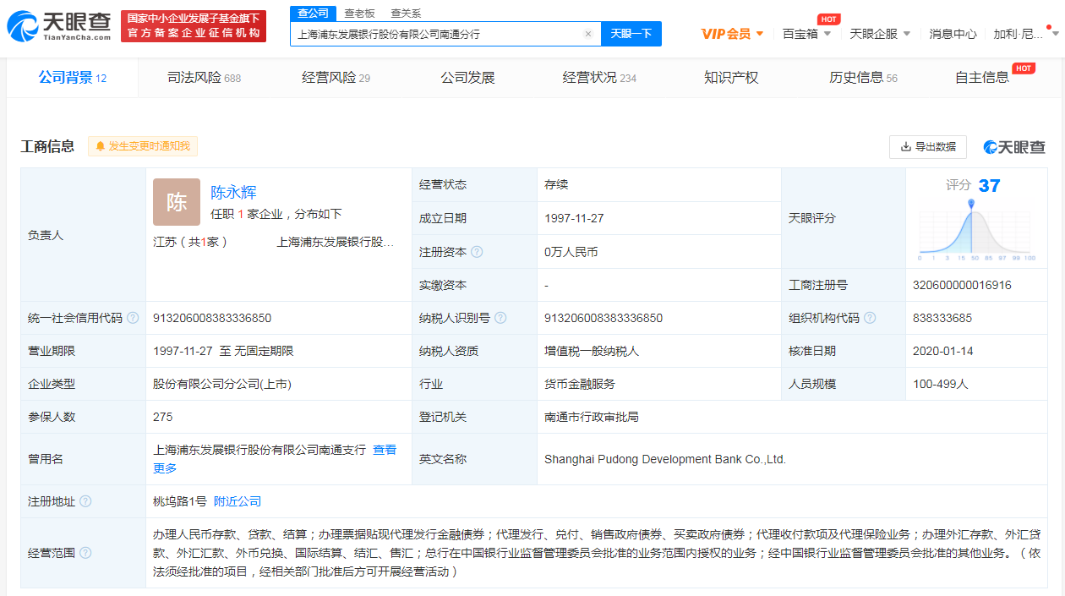This screenshot has width=1065, height=596.
Task: Click the 陈 avatar tile
Action: (177, 202)
